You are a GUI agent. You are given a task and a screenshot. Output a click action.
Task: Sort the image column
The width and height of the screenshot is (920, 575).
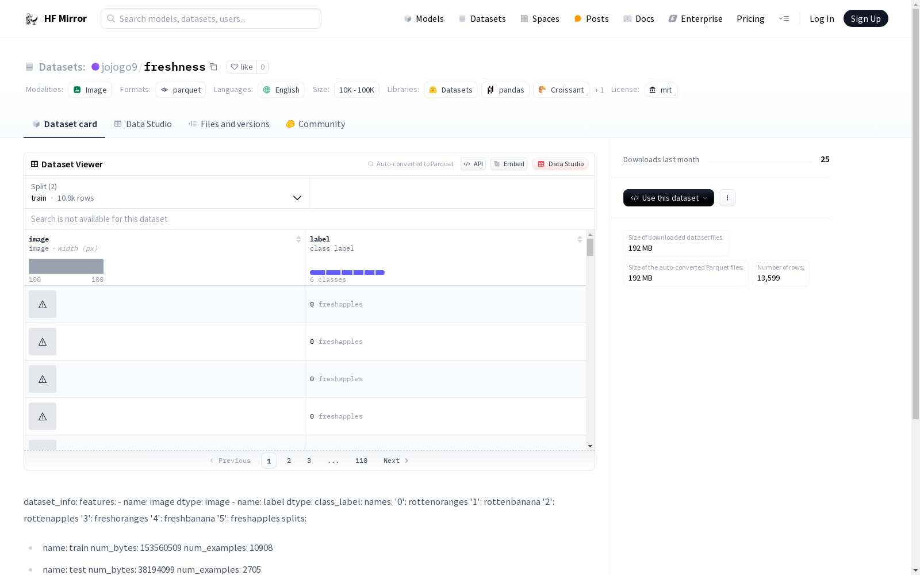[x=298, y=239]
